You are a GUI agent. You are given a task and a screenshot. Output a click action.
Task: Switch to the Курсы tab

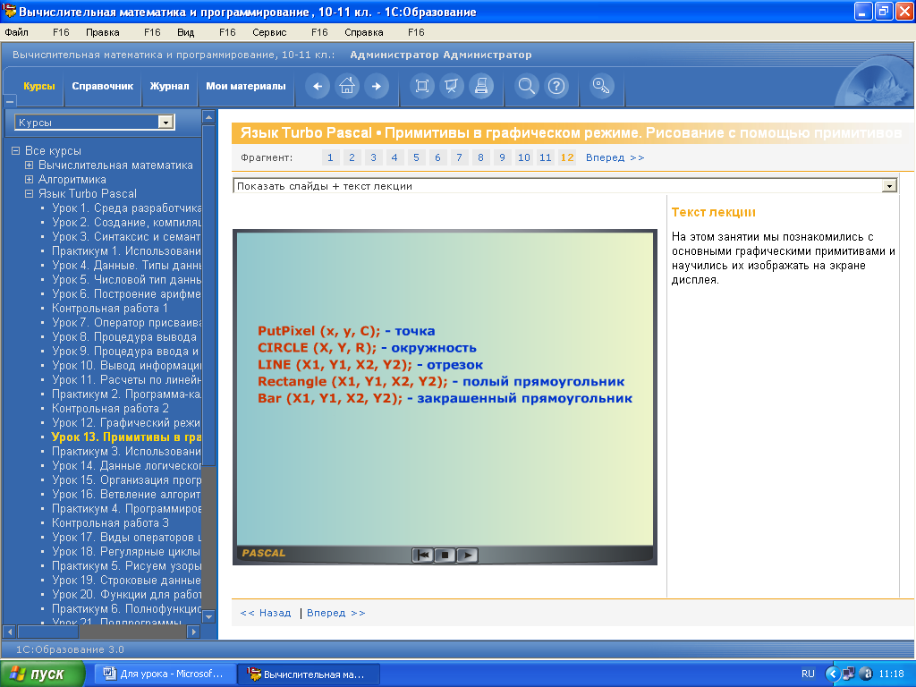click(39, 86)
